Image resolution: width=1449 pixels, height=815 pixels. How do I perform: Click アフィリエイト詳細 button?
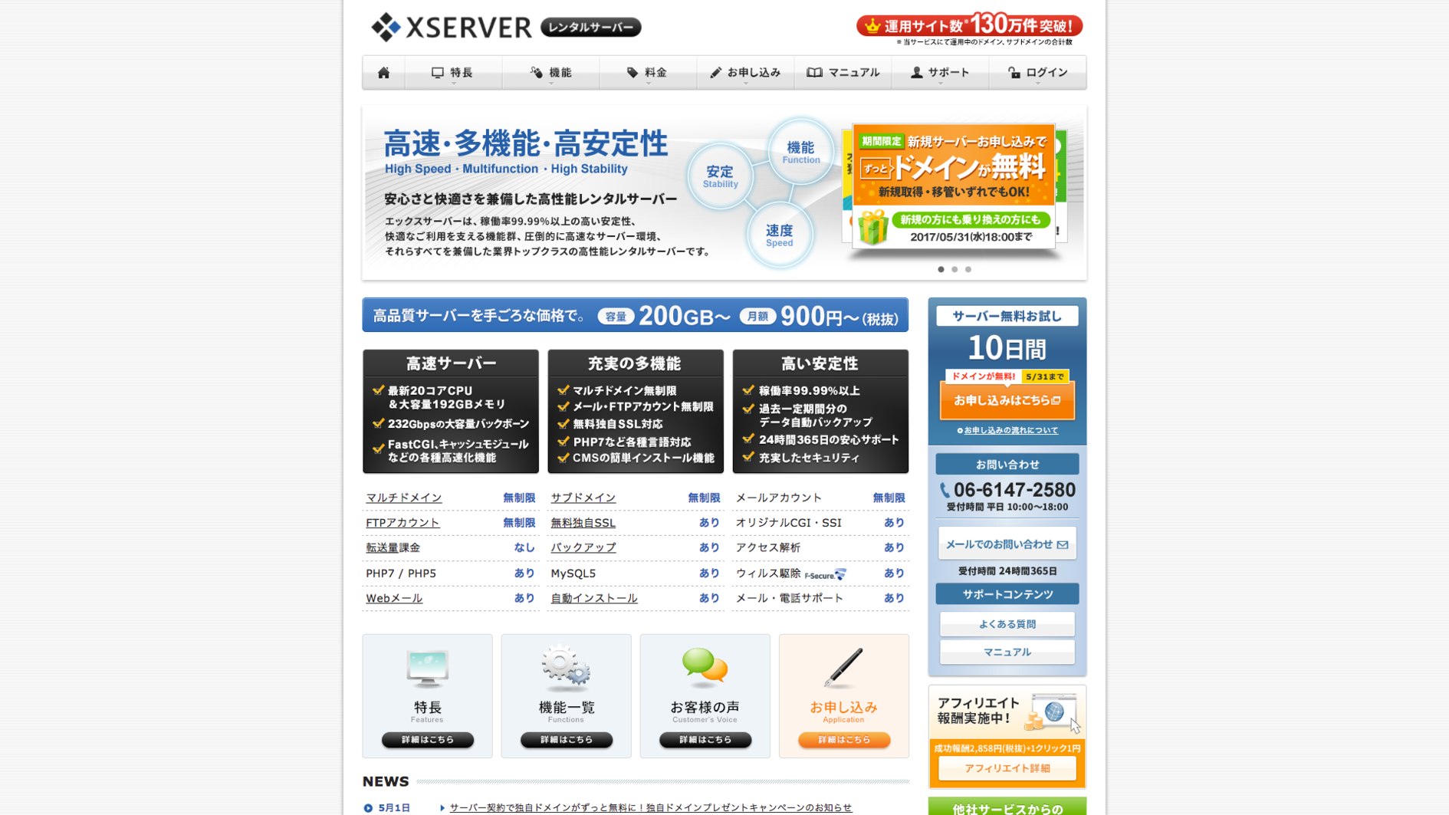pos(1007,768)
